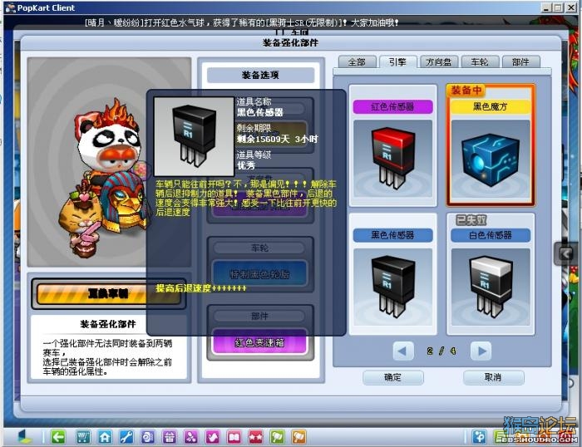Select the 黑色传感器 part card in list

tap(392, 273)
